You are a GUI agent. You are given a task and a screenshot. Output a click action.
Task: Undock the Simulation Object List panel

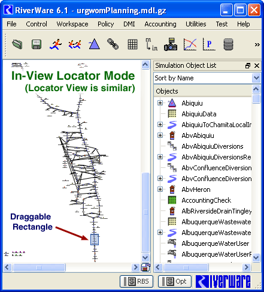point(248,65)
